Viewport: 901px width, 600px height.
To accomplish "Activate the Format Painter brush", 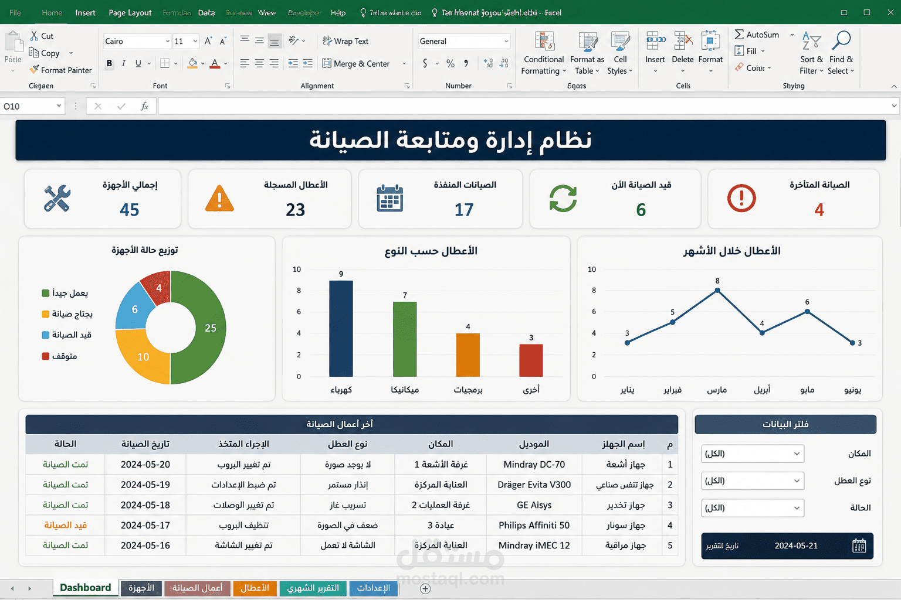I will (34, 70).
